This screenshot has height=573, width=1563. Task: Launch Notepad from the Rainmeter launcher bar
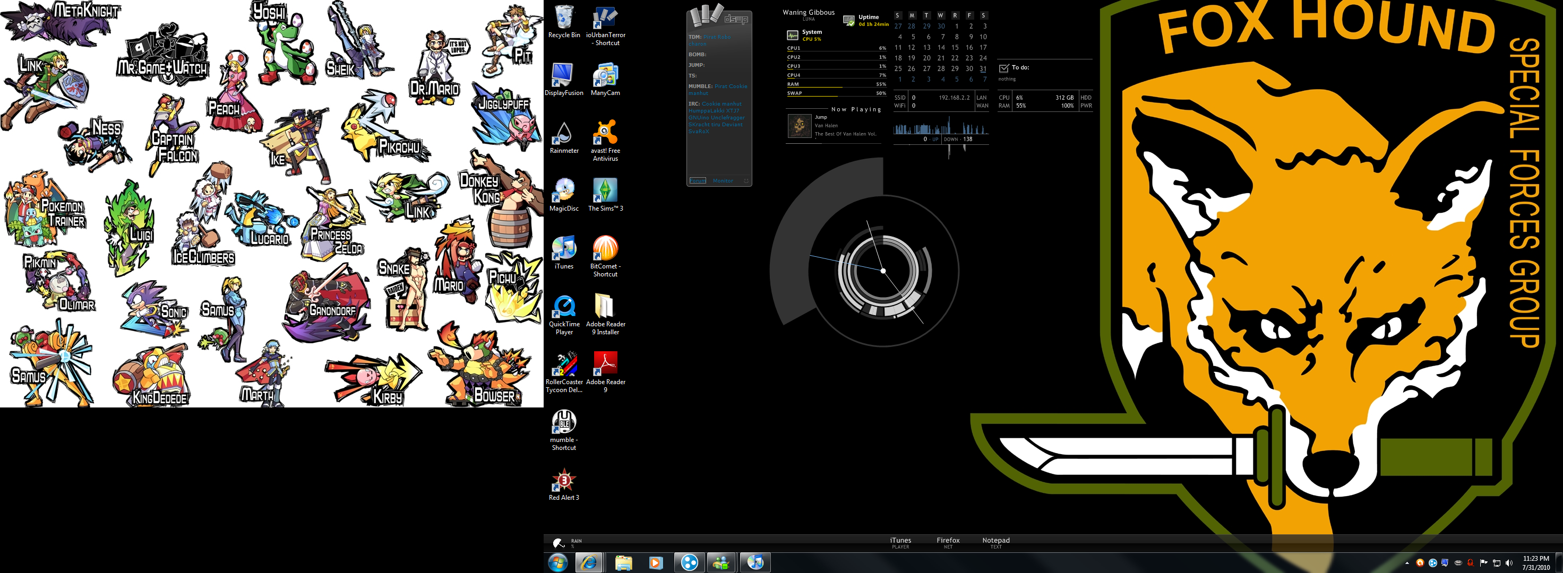995,543
